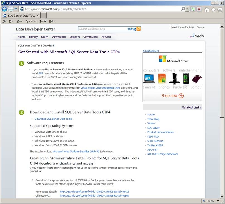The width and height of the screenshot is (225, 204).
Task: Open the Tools gear icon
Action: coord(220,10)
